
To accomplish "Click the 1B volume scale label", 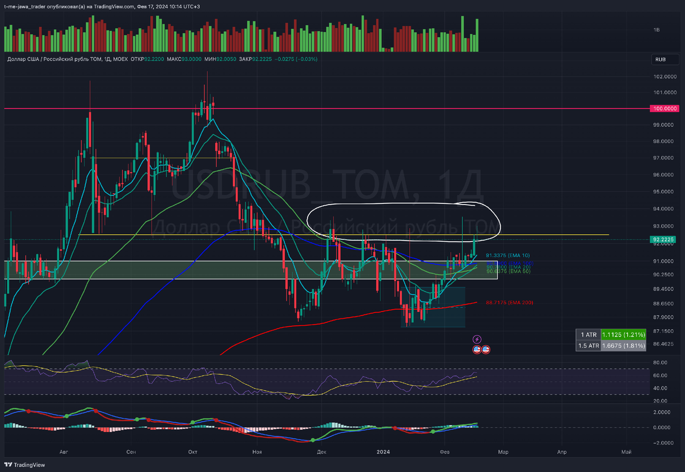I will click(657, 30).
